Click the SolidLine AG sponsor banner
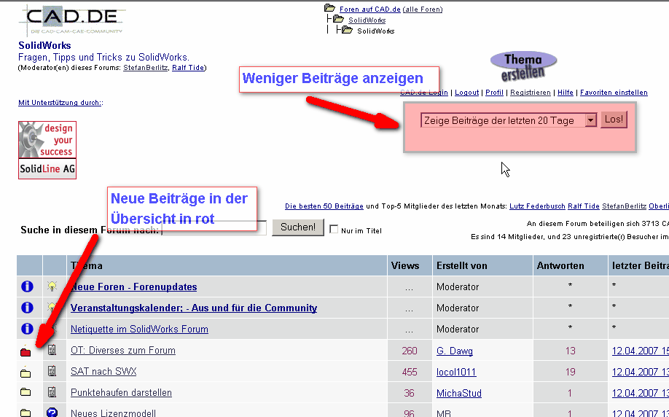 click(x=47, y=149)
